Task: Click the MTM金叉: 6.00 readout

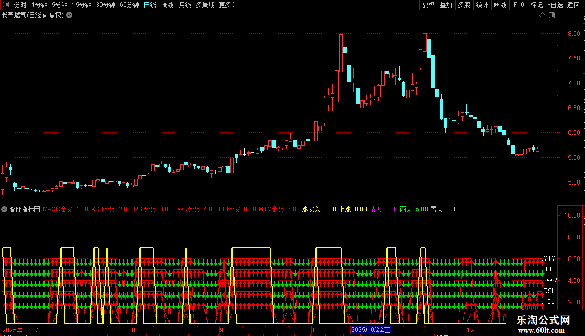Action: click(279, 209)
